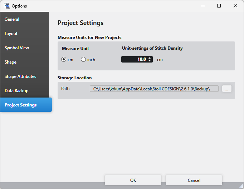244x189 pixels.
Task: Go to Shape Attributes tab
Action: [20, 76]
